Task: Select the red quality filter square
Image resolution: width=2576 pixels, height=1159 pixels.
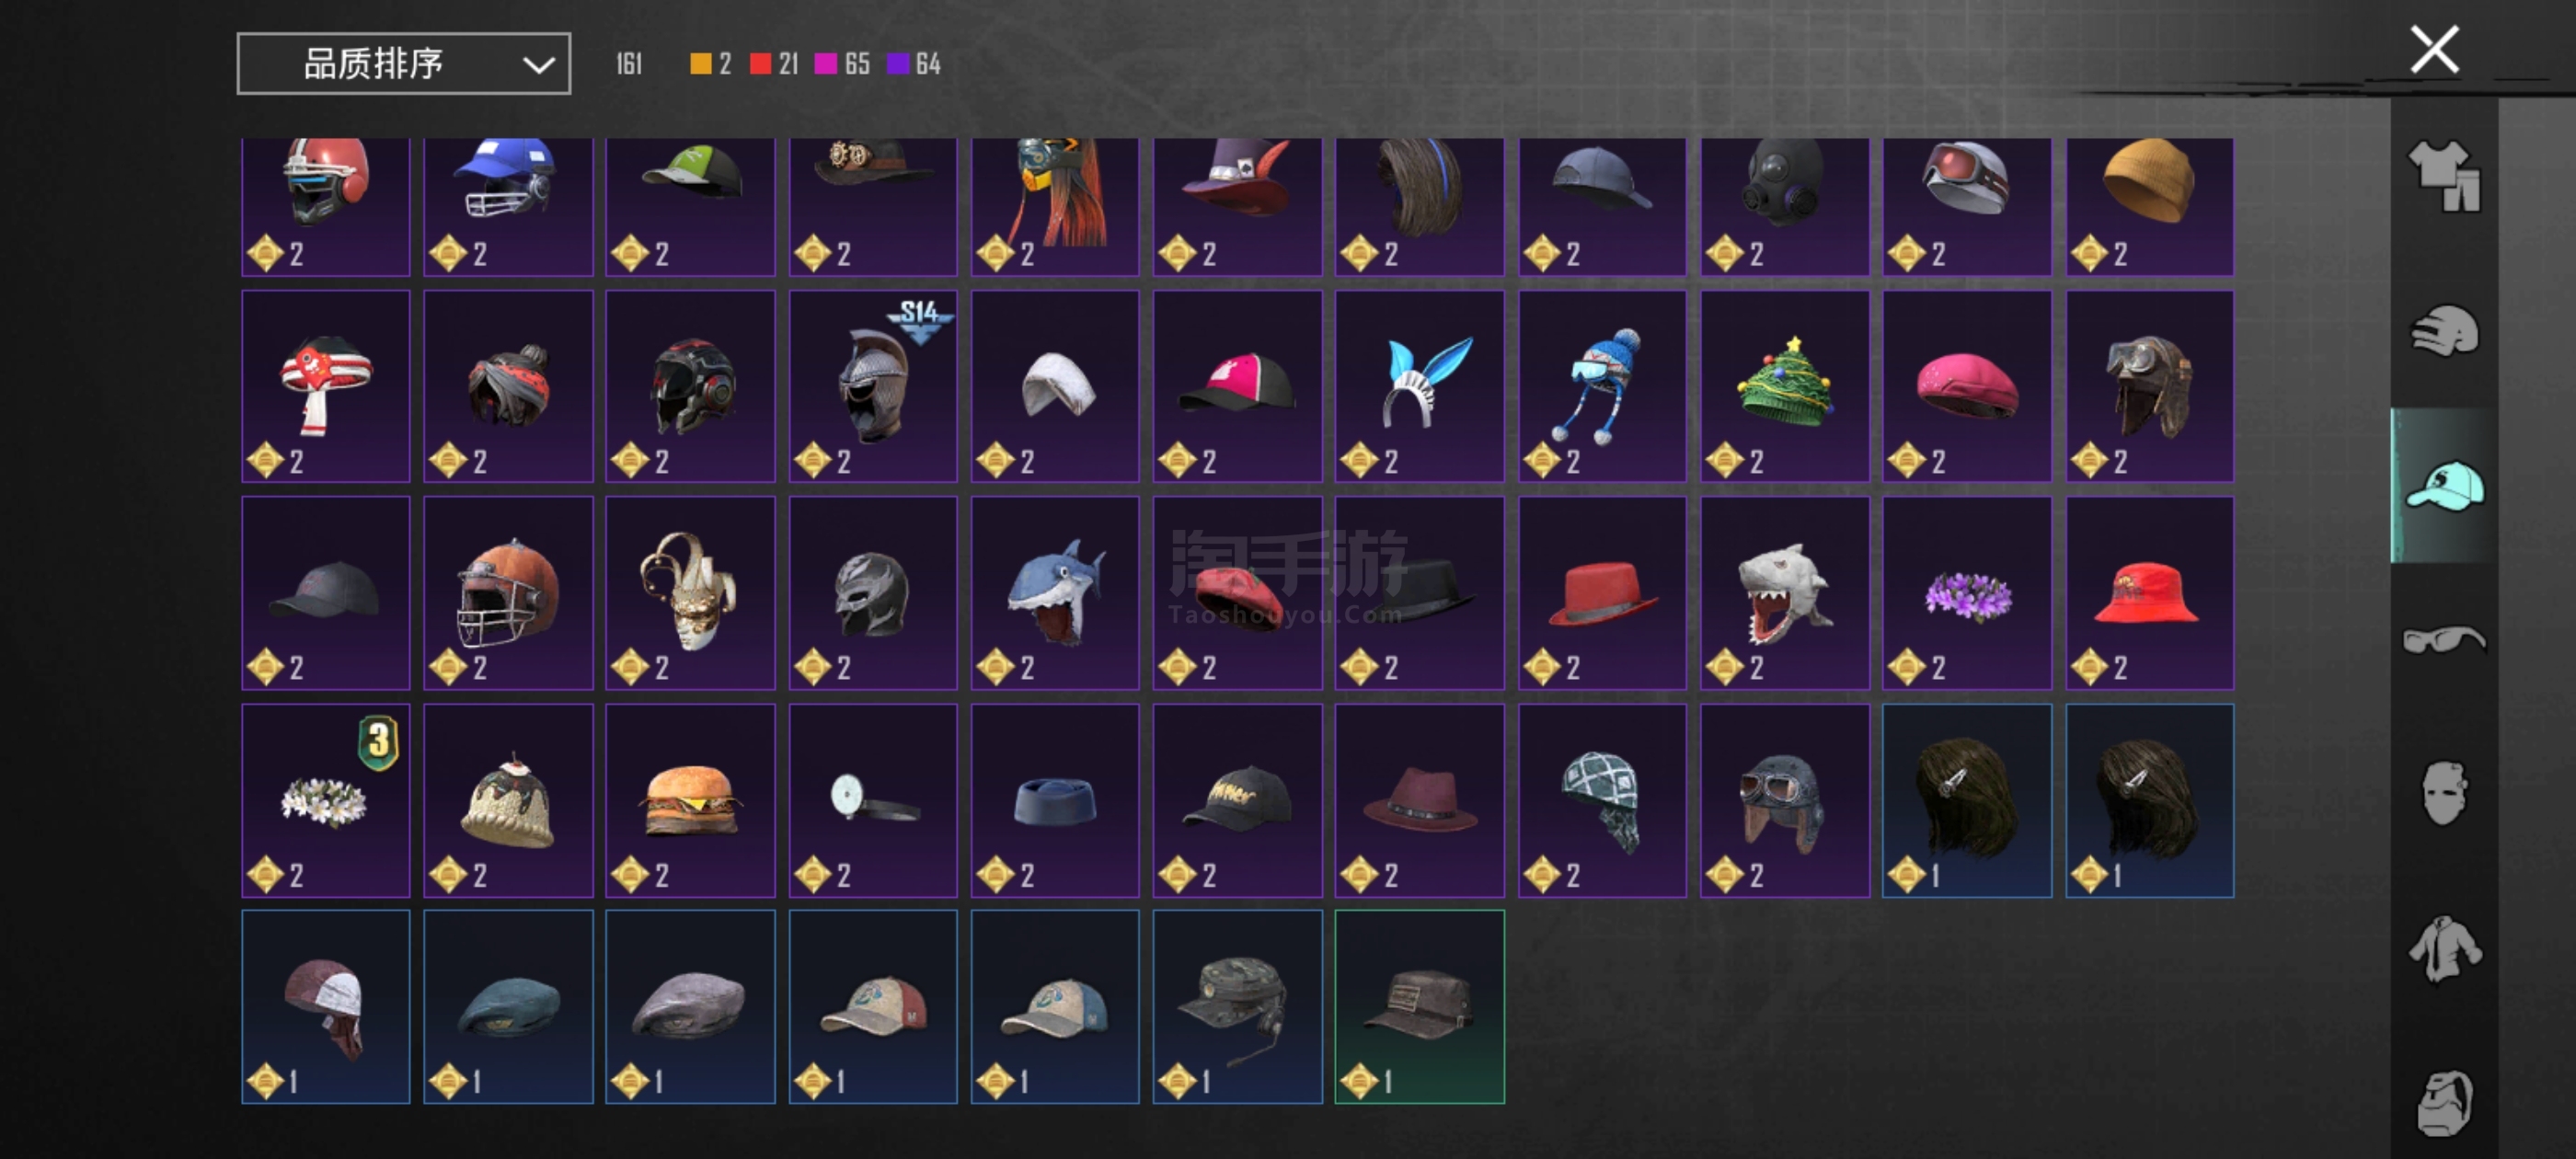Action: pos(760,64)
